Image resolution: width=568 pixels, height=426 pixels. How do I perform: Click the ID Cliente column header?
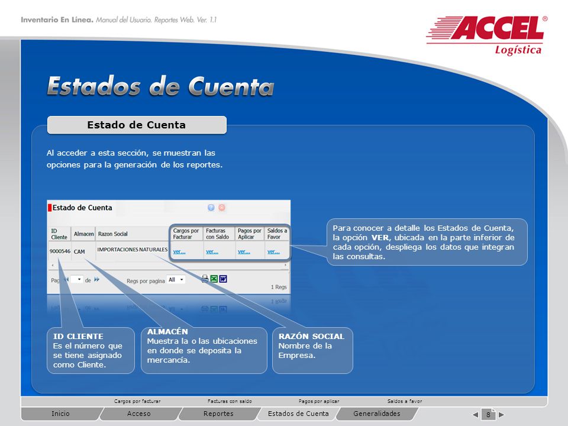pos(59,234)
